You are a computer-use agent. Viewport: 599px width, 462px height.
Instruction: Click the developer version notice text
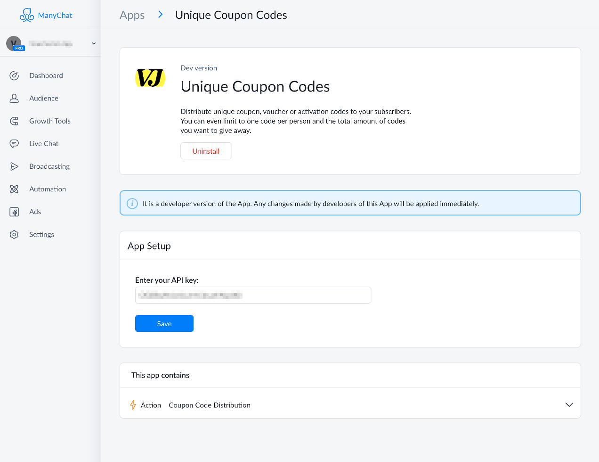tap(311, 204)
